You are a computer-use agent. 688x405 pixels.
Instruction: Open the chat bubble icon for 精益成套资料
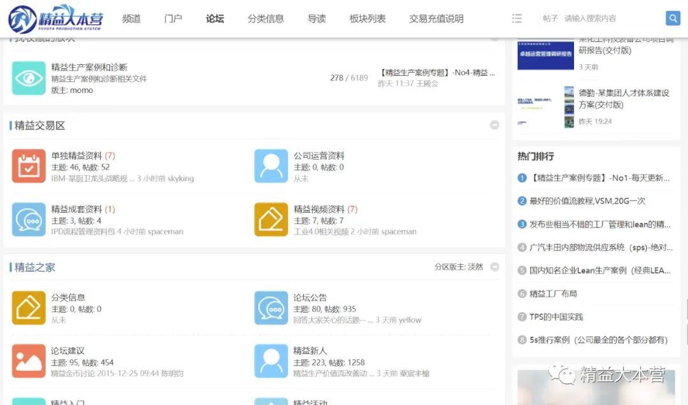click(29, 220)
